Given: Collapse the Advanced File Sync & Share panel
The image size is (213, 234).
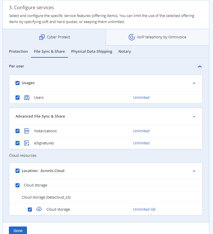Looking at the screenshot, I should 194,116.
